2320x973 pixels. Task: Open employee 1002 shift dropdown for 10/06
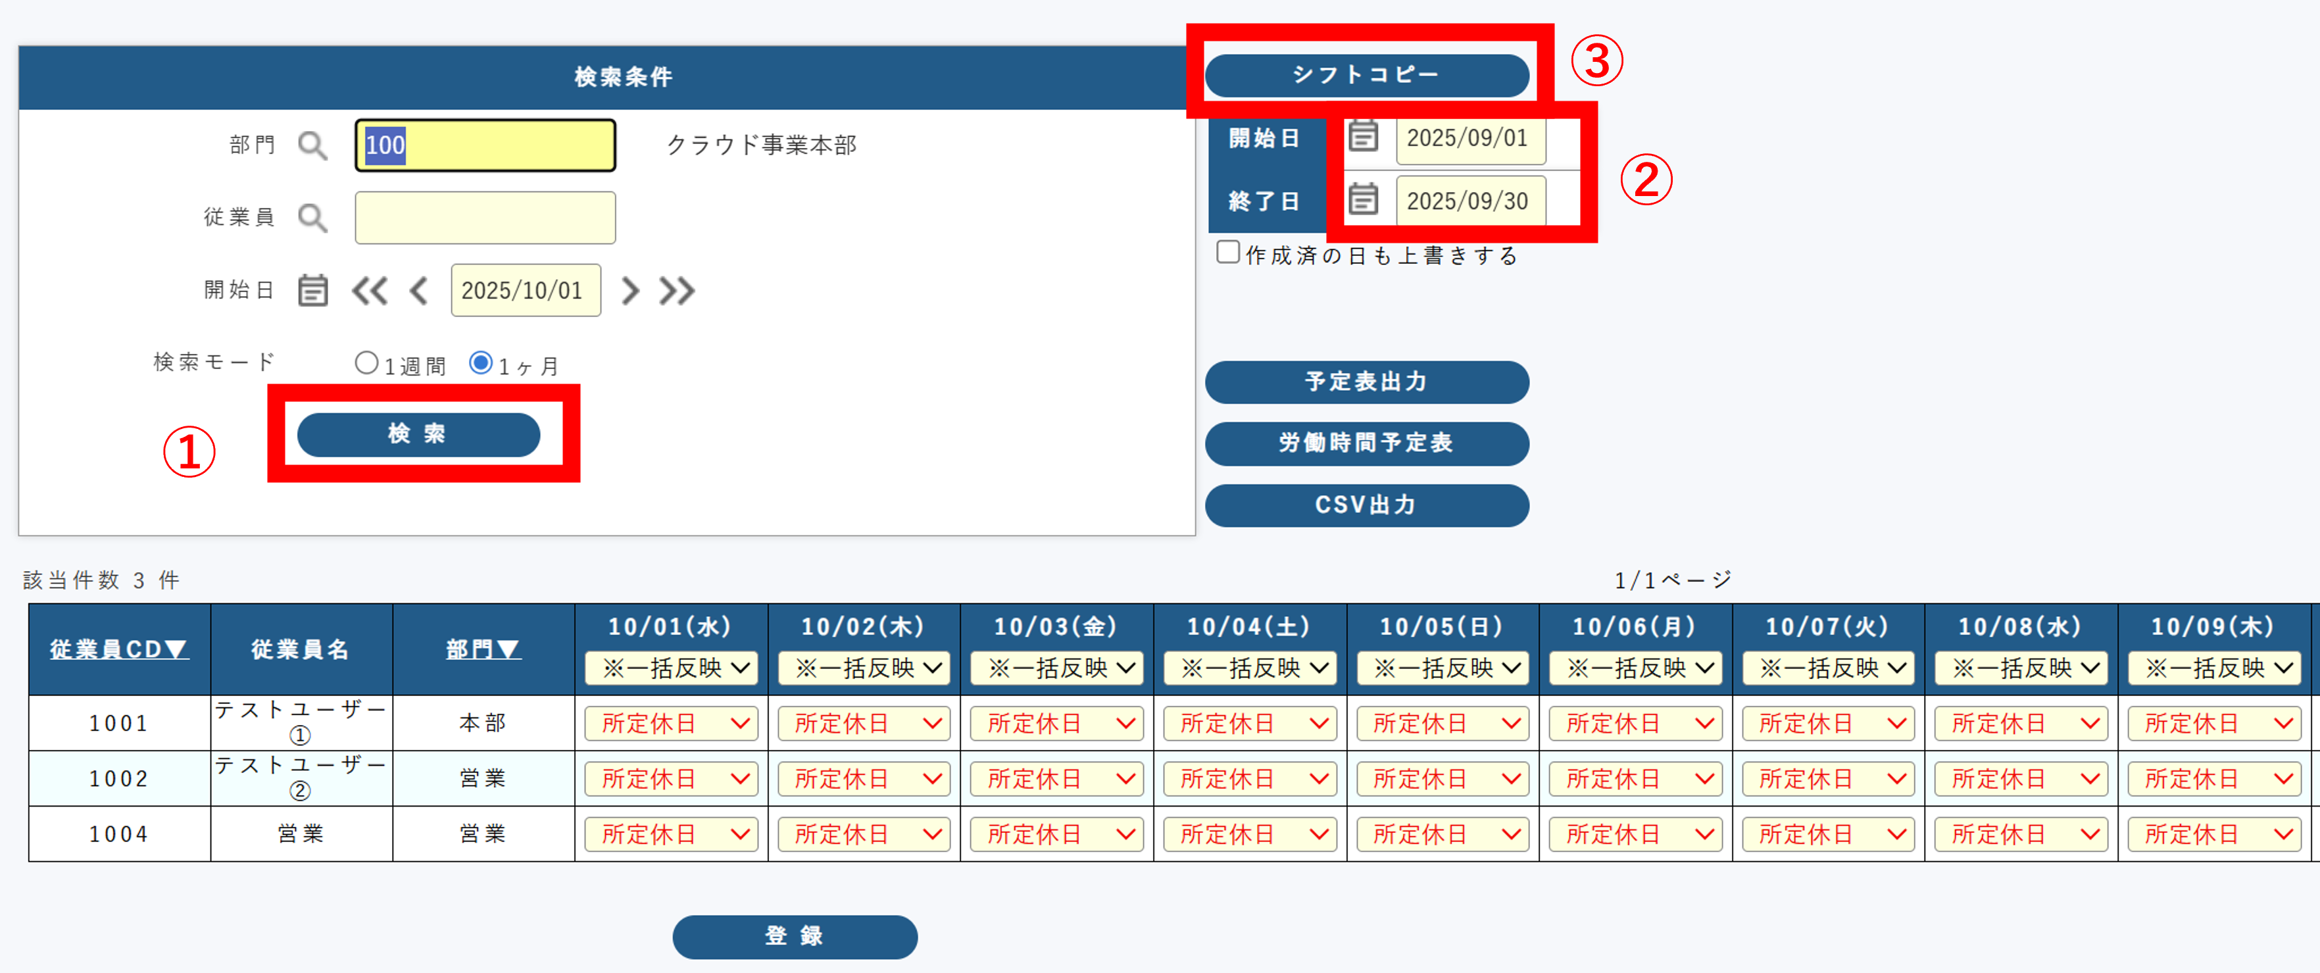click(x=1635, y=780)
